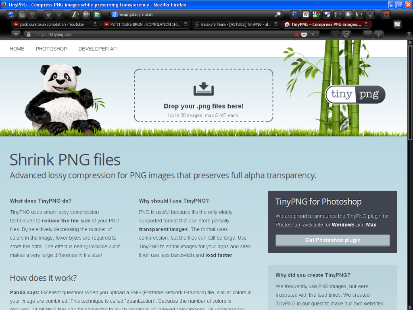Open the Flash icon dropdown arrow
413x310 pixels.
pyautogui.click(x=78, y=14)
